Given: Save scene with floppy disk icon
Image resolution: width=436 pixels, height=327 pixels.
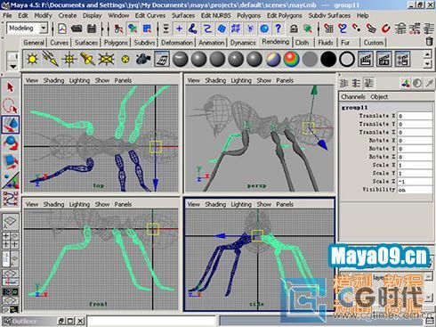Looking at the screenshot, I should (x=92, y=29).
